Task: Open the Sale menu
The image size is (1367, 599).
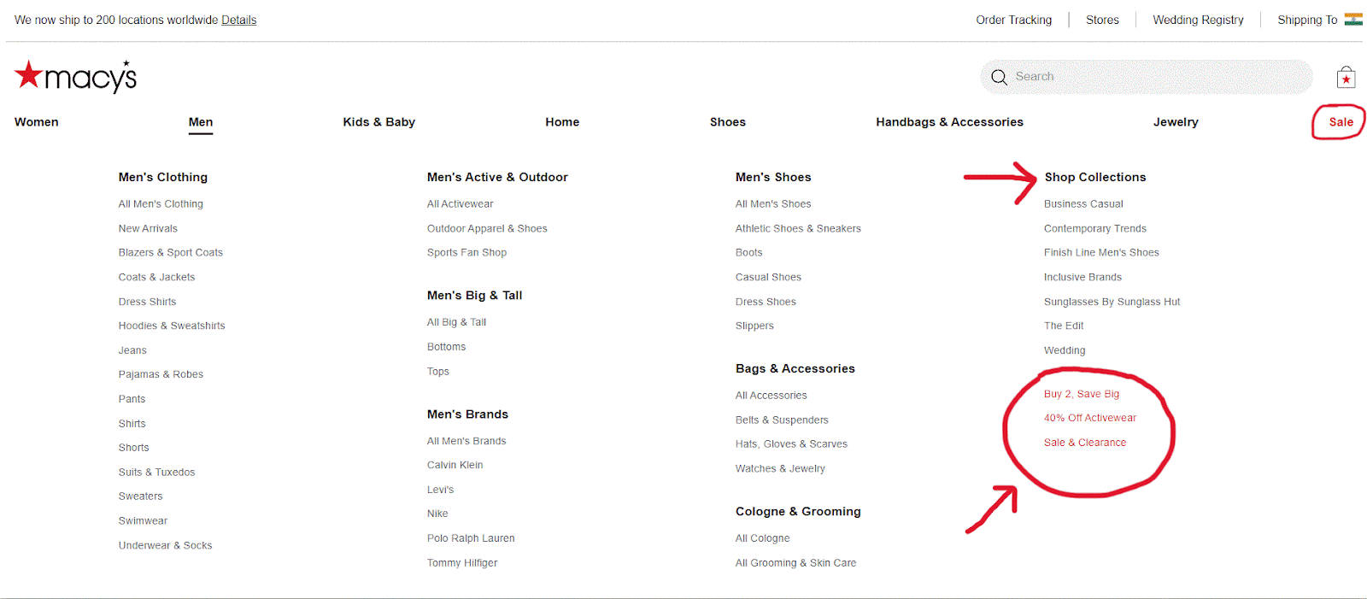Action: 1341,122
